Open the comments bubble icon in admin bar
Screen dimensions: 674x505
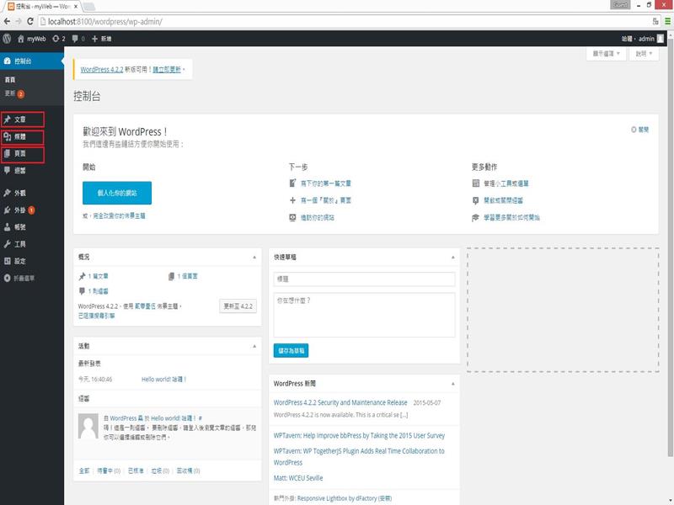75,39
